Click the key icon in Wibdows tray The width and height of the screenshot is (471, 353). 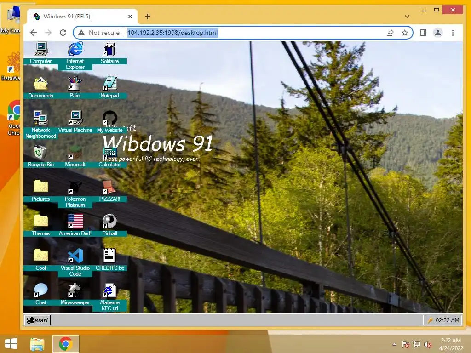[x=430, y=320]
